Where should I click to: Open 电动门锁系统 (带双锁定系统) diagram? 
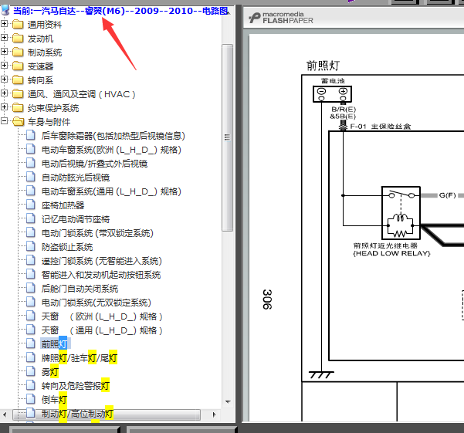97,233
